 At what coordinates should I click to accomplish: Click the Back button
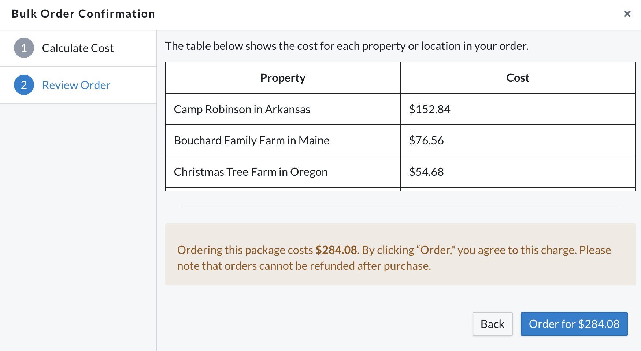click(x=492, y=324)
